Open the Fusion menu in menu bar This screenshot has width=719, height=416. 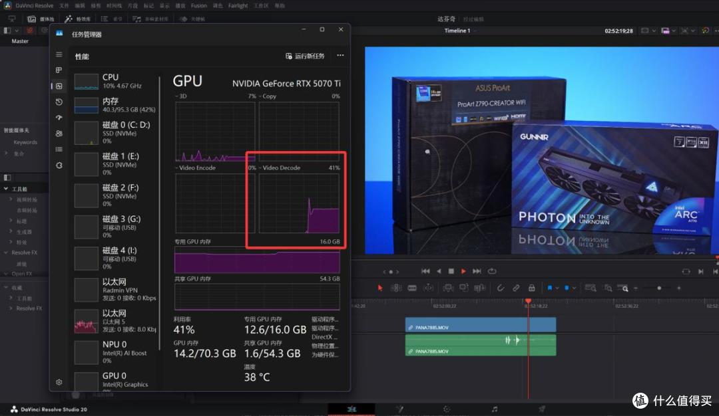(x=199, y=5)
